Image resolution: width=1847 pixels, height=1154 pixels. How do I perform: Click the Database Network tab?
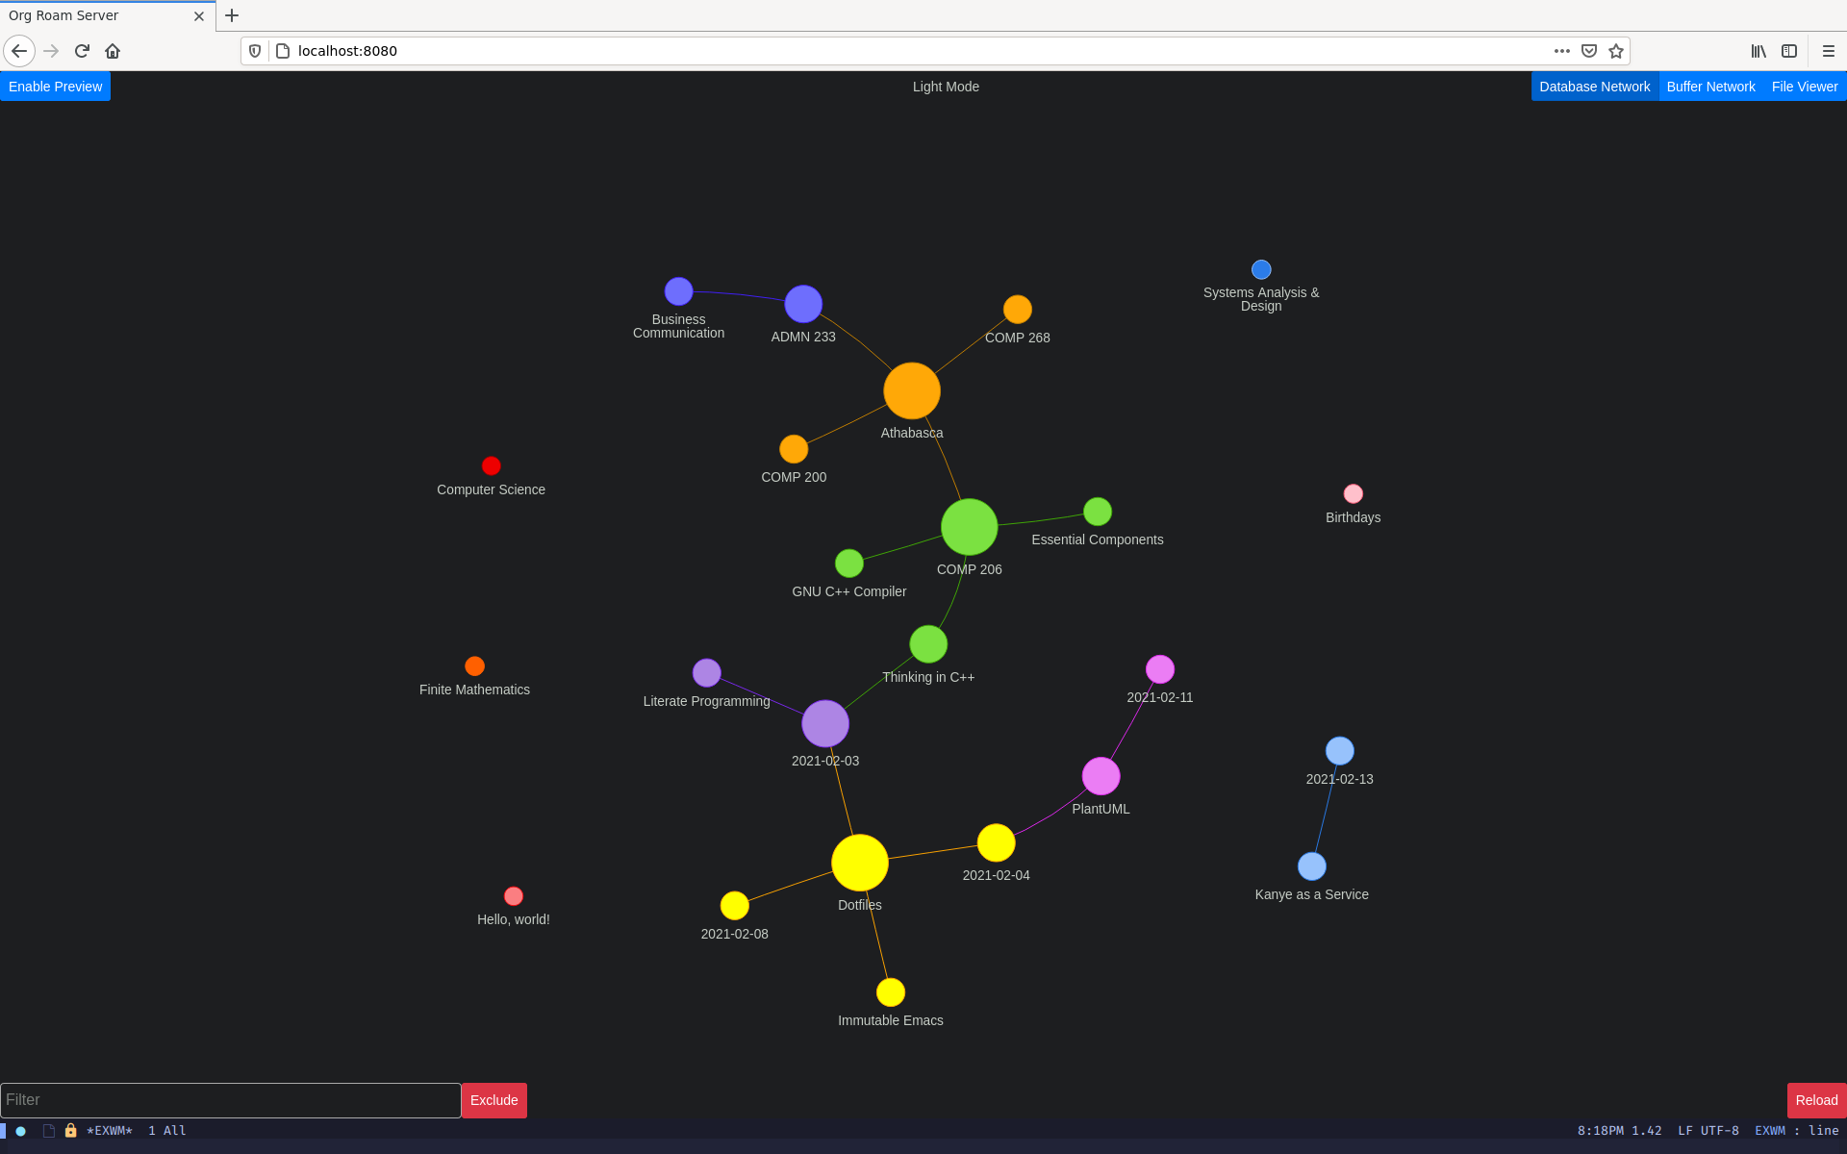coord(1594,85)
